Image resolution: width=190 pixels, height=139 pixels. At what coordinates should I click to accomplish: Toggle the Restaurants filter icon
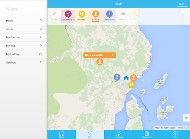pos(109,16)
